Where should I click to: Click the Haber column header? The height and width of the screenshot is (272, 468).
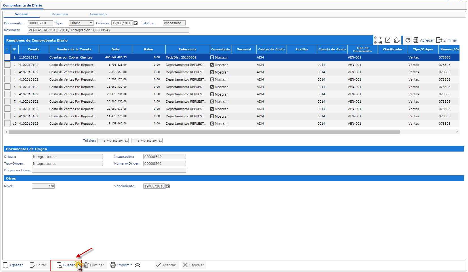149,49
